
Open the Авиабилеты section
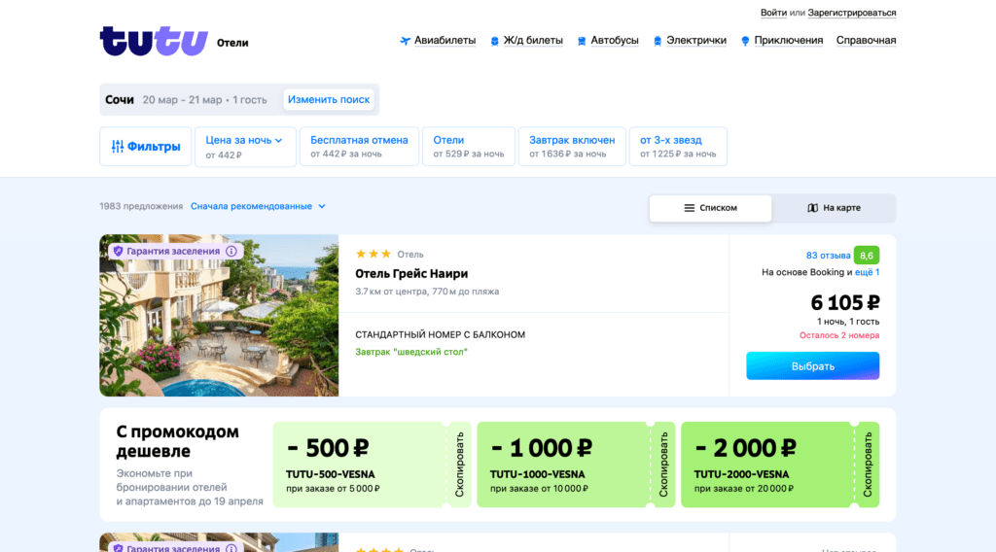pos(445,41)
